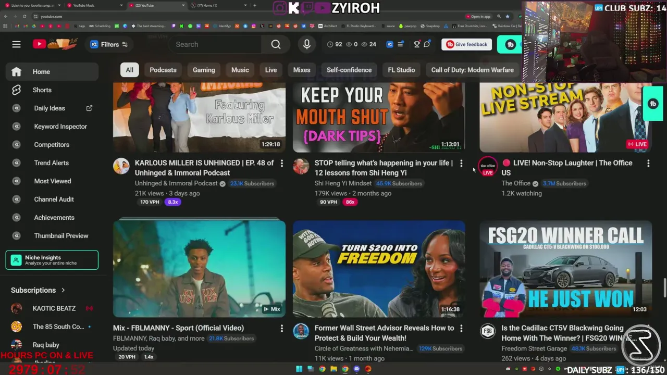Open vidIQ Daily Ideas
Image resolution: width=667 pixels, height=375 pixels.
[50, 108]
